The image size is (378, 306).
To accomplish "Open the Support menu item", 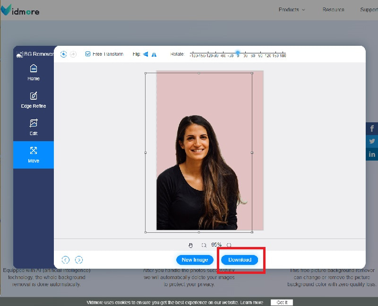I will coord(368,9).
